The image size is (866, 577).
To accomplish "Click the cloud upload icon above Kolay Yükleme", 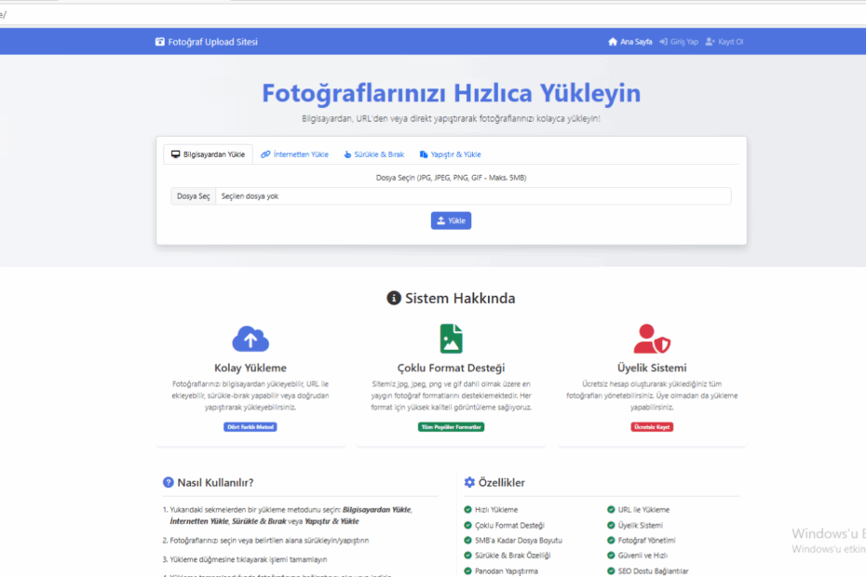I will 250,340.
